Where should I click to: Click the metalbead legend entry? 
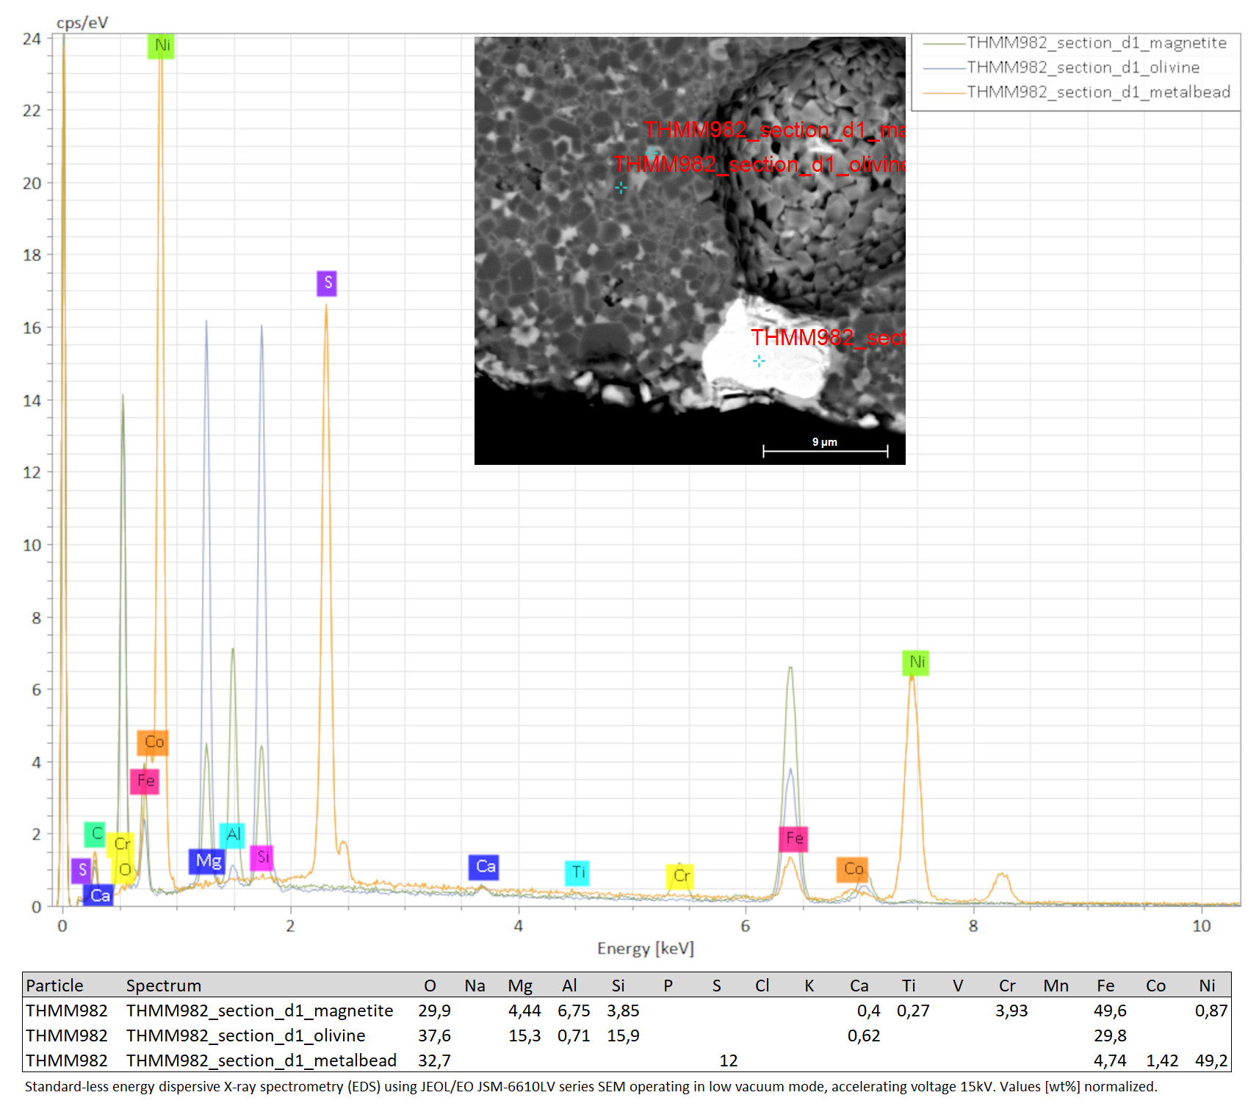pos(1077,93)
